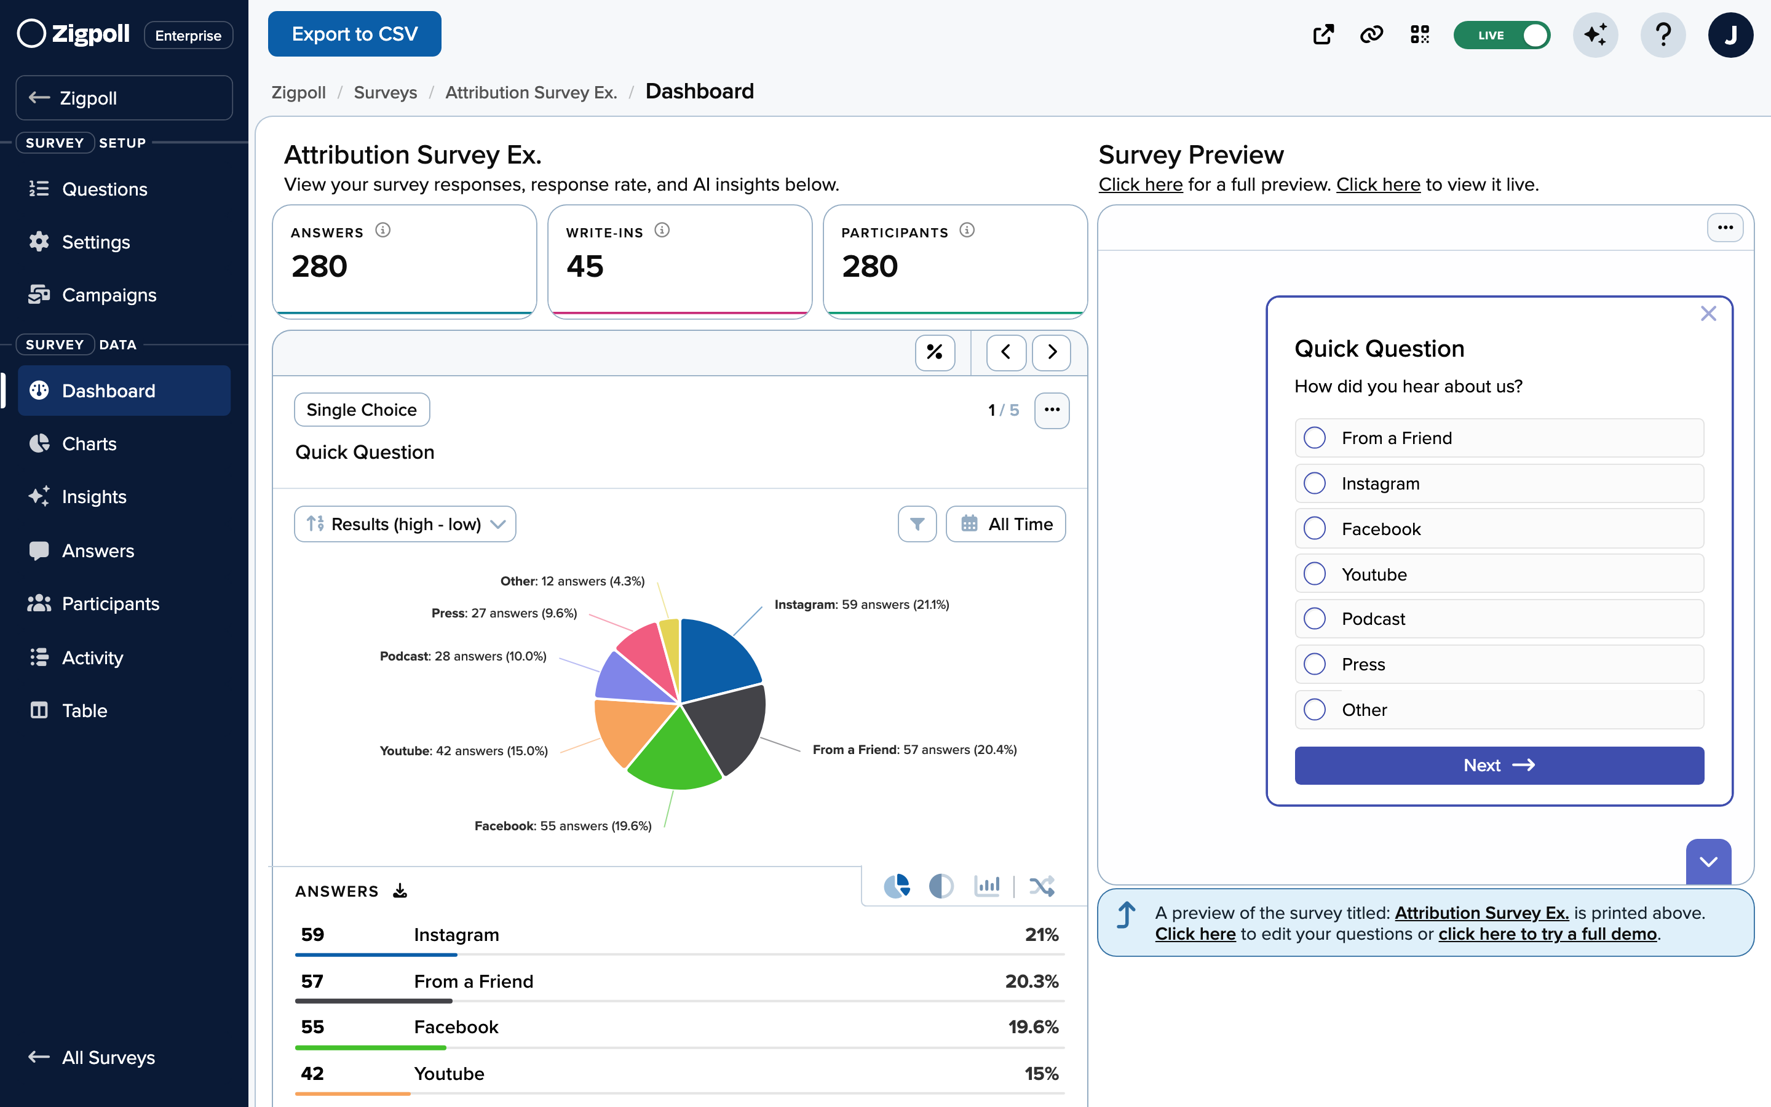Select the From a Friend radio option
Viewport: 1771px width, 1107px height.
[x=1315, y=438]
